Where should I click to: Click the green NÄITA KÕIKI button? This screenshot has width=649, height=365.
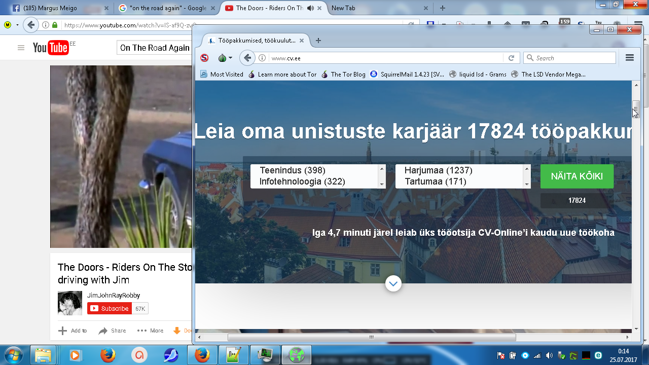577,176
